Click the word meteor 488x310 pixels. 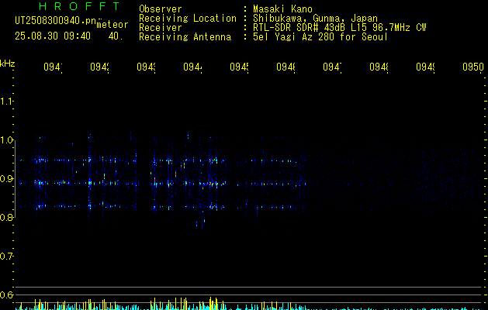pyautogui.click(x=112, y=25)
